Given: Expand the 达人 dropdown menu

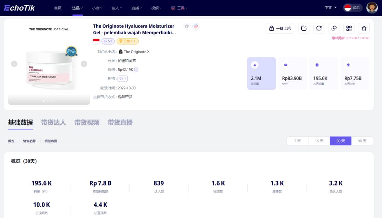Looking at the screenshot, I should [x=117, y=8].
